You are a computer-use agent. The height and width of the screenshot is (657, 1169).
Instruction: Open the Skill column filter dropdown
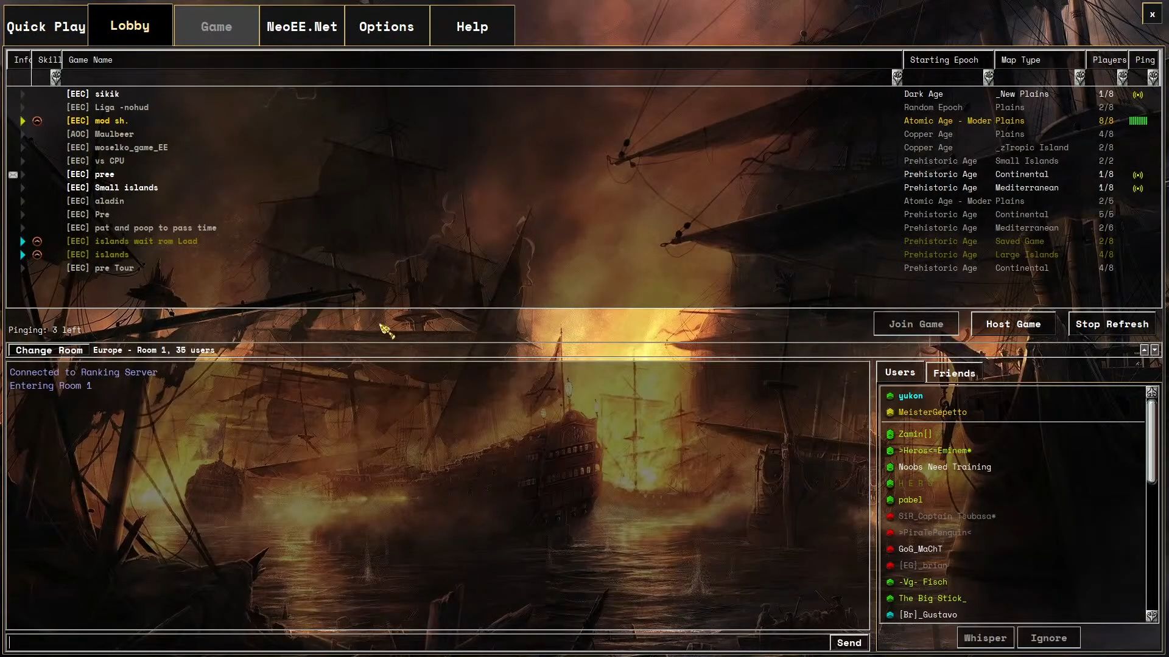55,77
